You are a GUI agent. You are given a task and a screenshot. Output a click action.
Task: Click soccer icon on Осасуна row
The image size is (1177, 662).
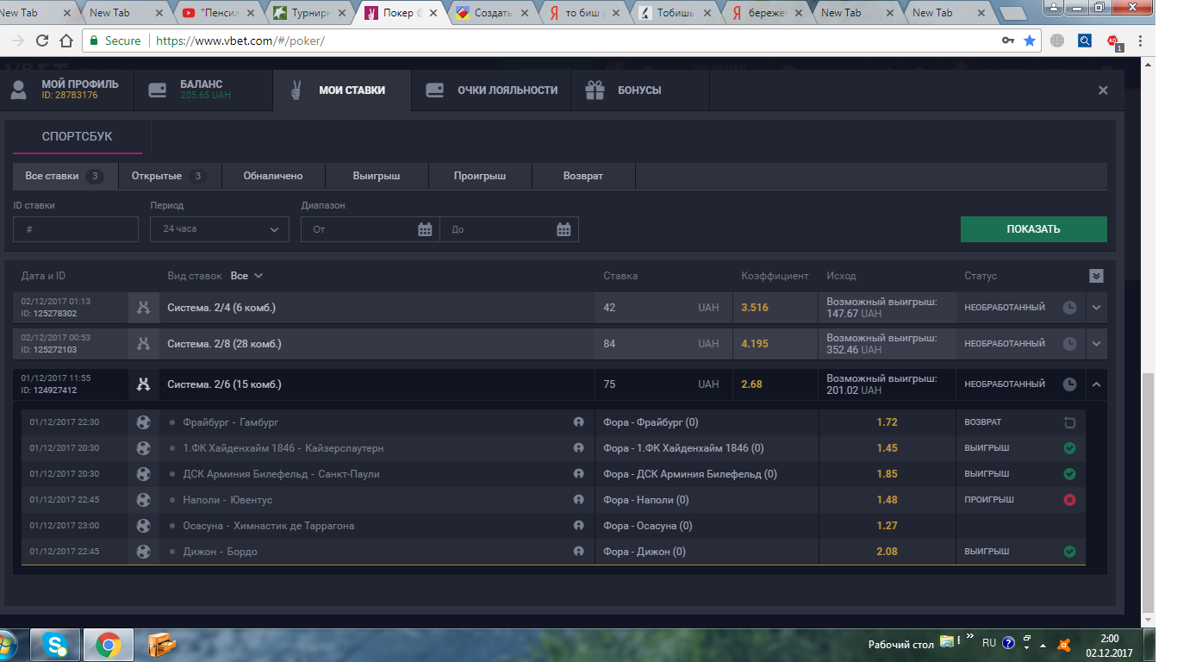pyautogui.click(x=144, y=526)
